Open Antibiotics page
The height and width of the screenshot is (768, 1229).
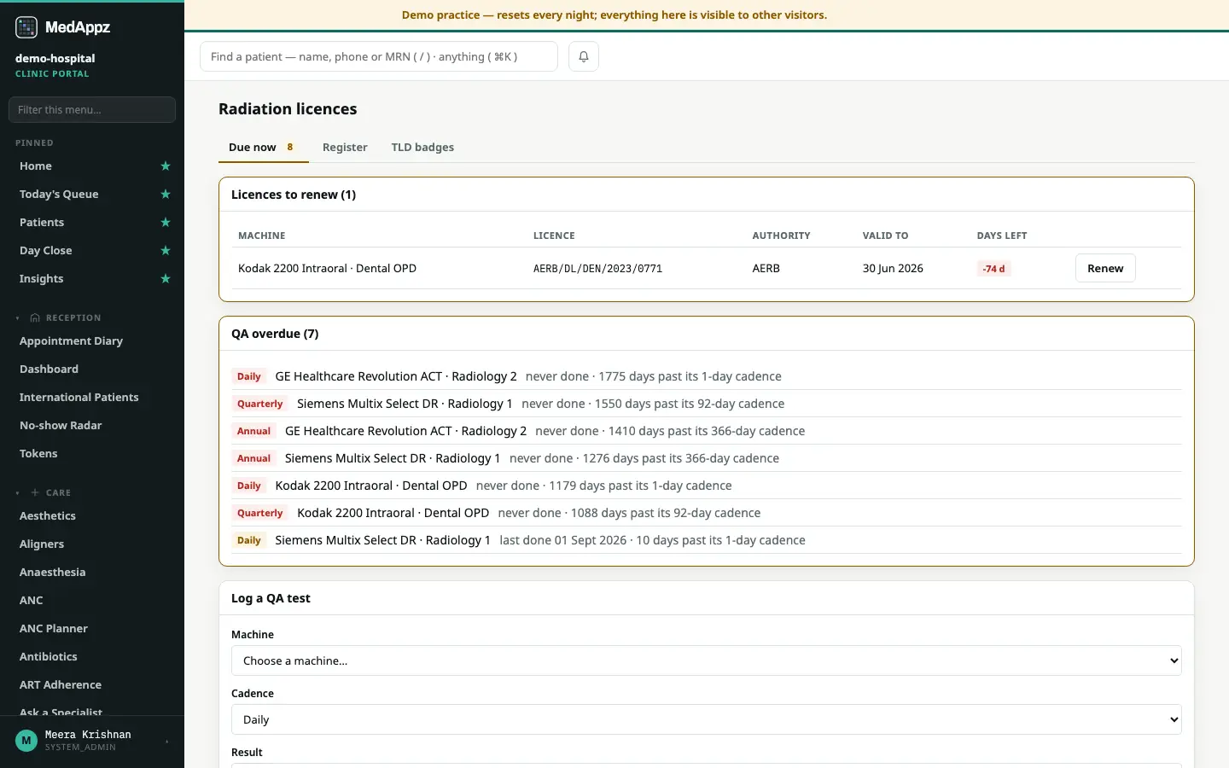coord(49,656)
